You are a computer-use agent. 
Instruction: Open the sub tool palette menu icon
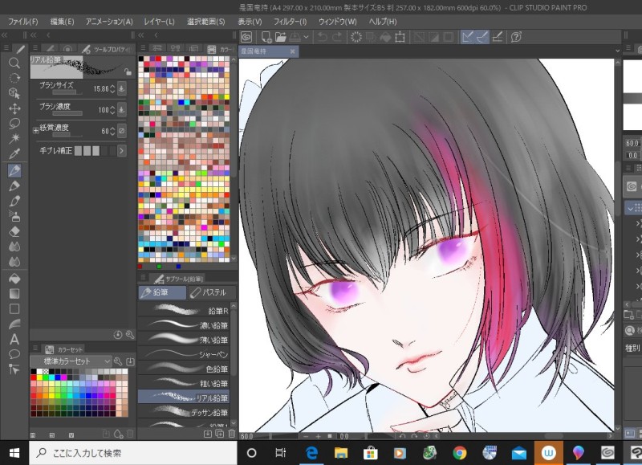coord(143,278)
